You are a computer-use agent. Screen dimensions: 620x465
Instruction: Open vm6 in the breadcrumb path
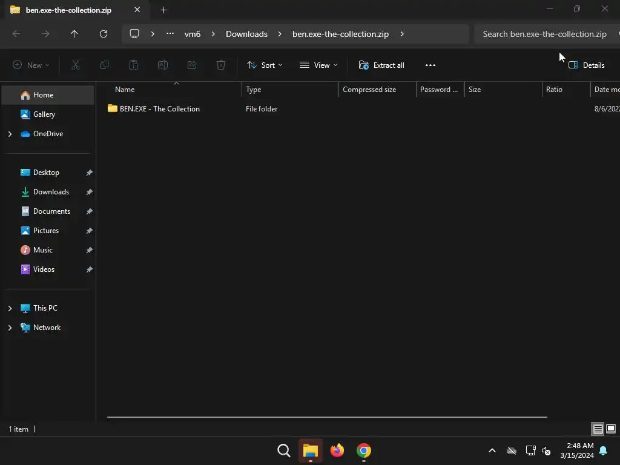pos(193,34)
